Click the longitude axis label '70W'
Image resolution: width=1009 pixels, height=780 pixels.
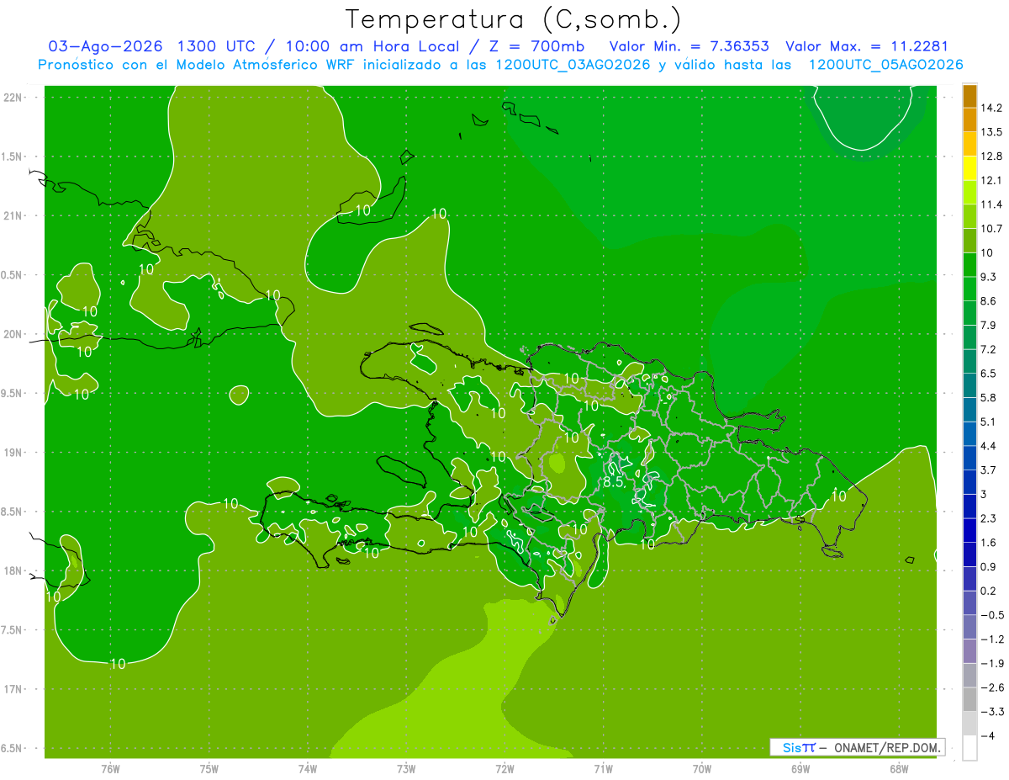702,769
